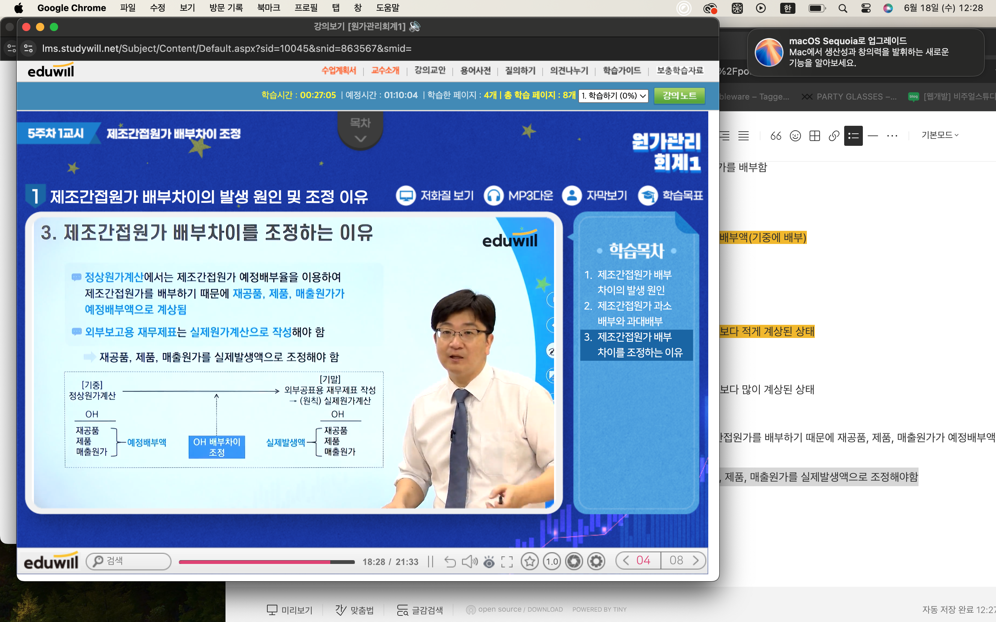Click the 강의노트 button
This screenshot has width=996, height=622.
pos(679,96)
